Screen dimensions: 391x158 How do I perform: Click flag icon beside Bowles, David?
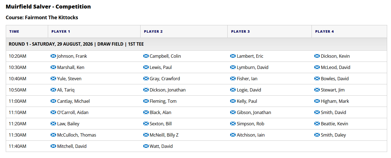[317, 79]
